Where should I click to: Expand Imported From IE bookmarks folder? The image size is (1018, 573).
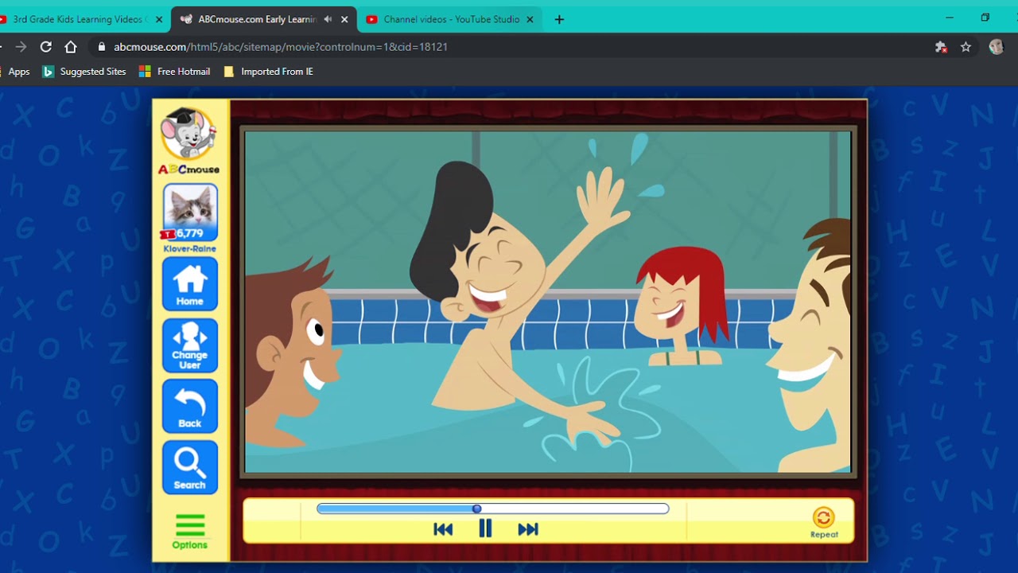269,72
